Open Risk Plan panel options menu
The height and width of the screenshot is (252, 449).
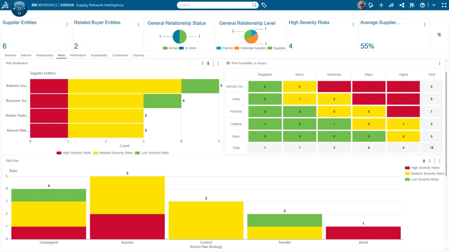tap(440, 161)
